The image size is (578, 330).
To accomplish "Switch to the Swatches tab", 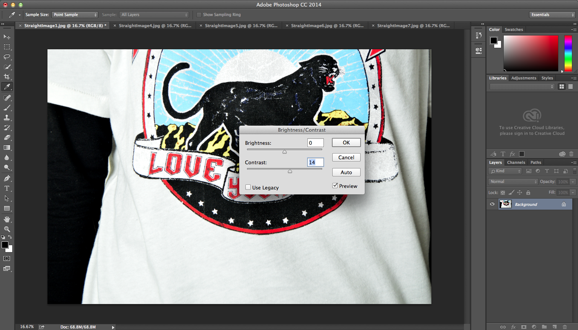I will [514, 29].
